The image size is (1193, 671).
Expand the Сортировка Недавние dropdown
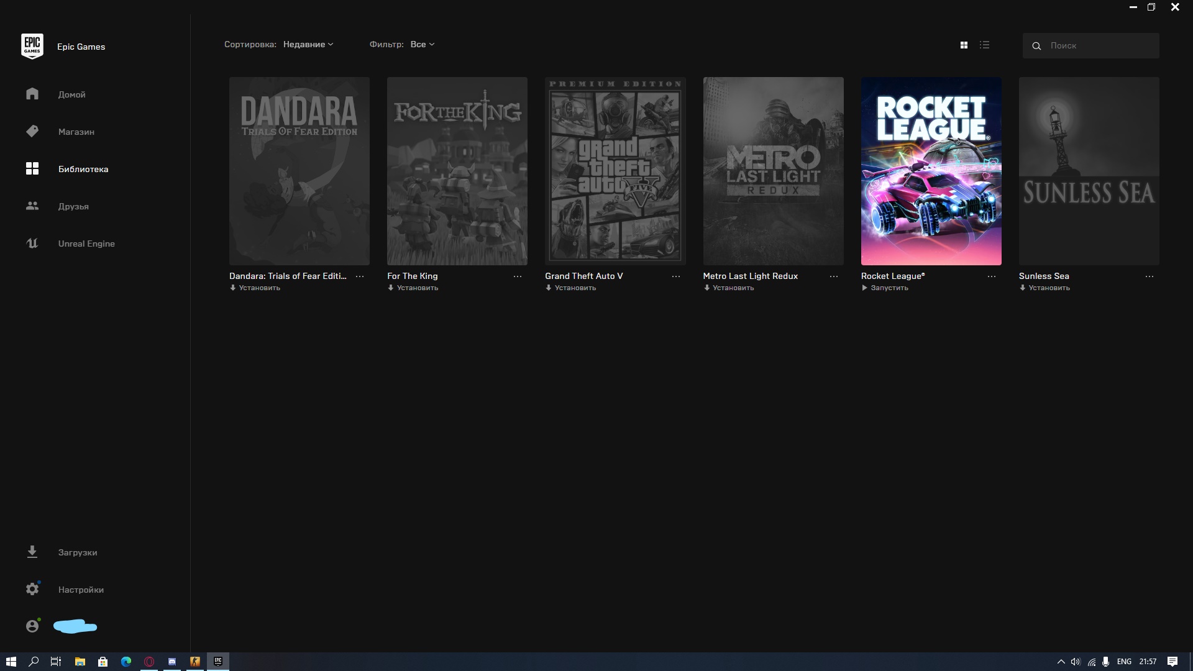coord(308,44)
